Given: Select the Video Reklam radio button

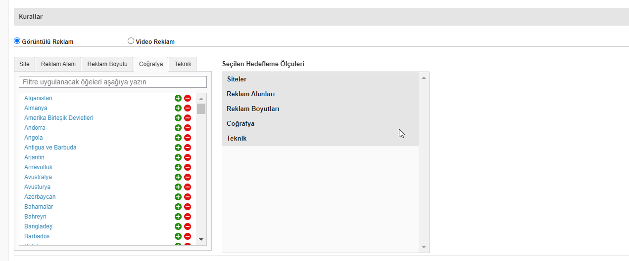Looking at the screenshot, I should (x=131, y=41).
